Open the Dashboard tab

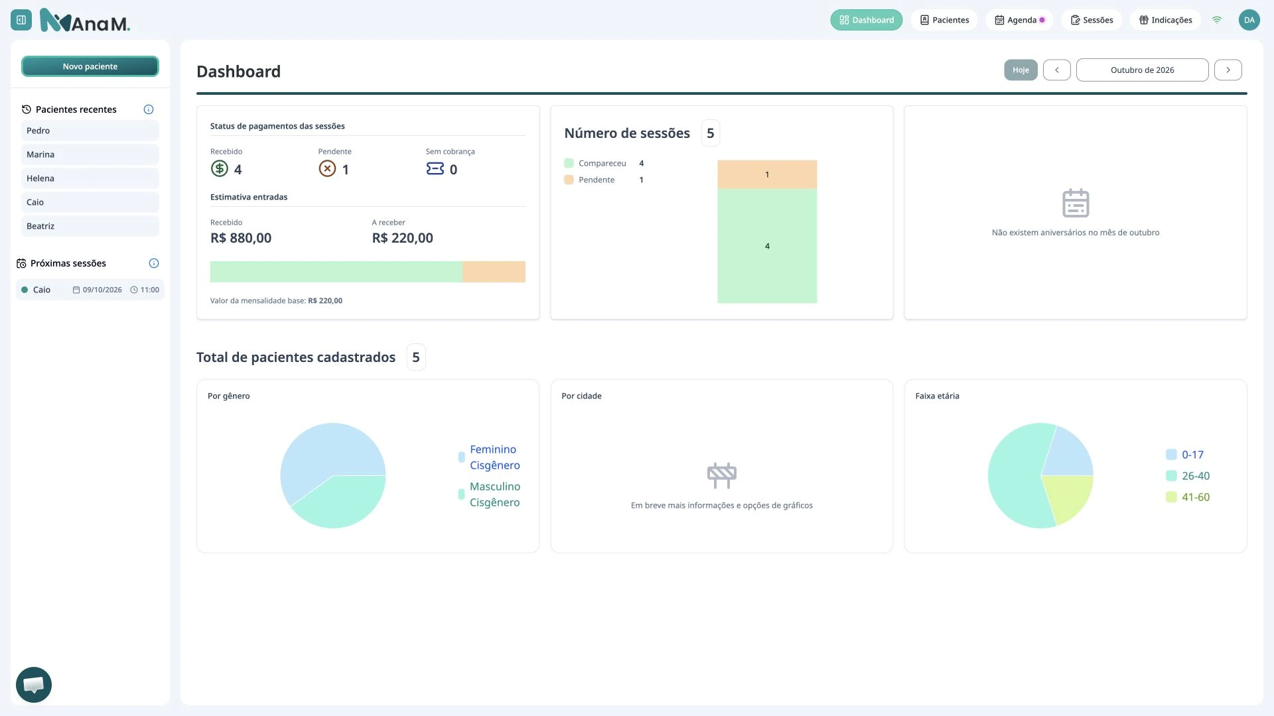coord(867,20)
